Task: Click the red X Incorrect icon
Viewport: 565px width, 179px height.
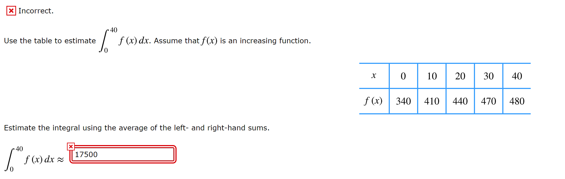Action: click(11, 11)
